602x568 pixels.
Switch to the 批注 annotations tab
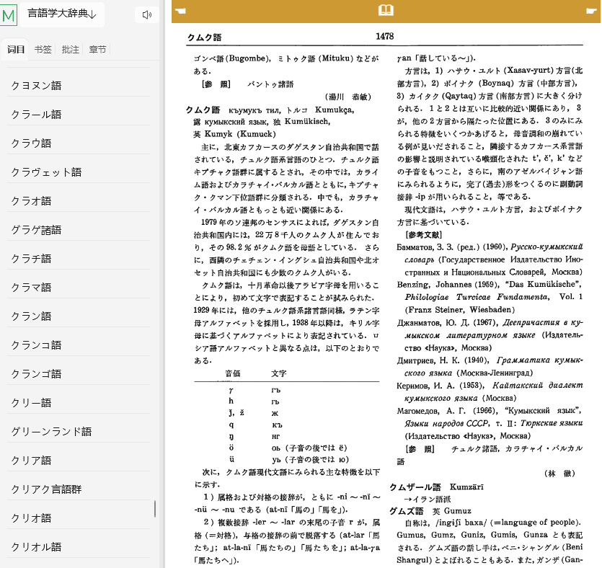click(70, 50)
